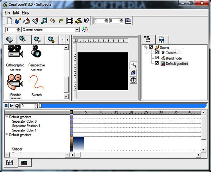Click the first toolbar frame field showing 1

pos(99,21)
